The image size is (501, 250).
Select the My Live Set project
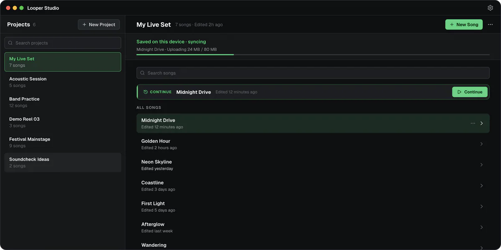tap(63, 62)
